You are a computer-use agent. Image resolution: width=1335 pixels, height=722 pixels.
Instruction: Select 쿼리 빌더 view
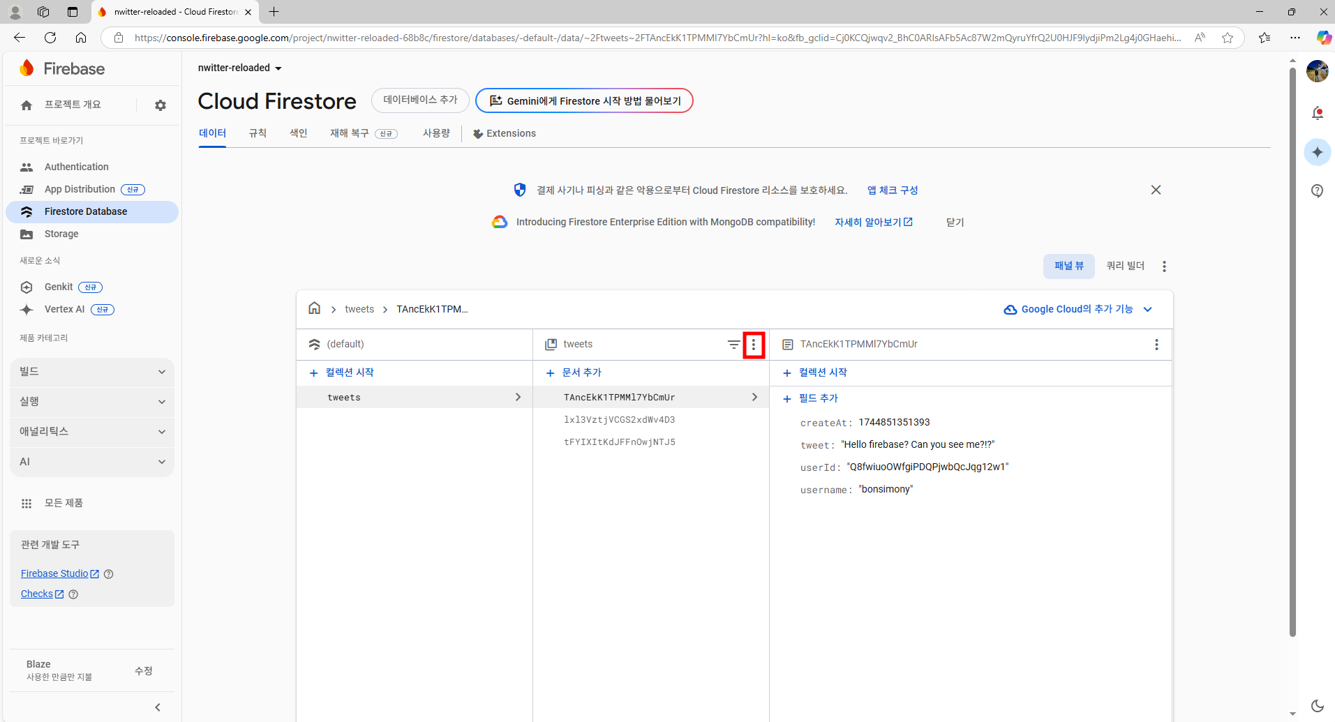click(1125, 266)
